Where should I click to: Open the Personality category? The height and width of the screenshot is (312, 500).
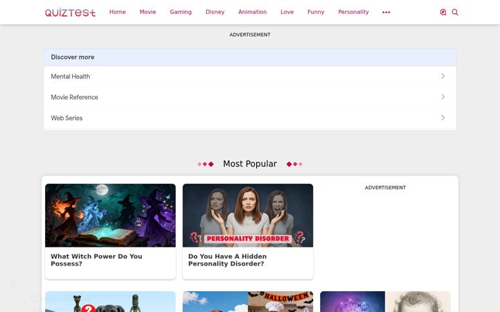[x=353, y=12]
